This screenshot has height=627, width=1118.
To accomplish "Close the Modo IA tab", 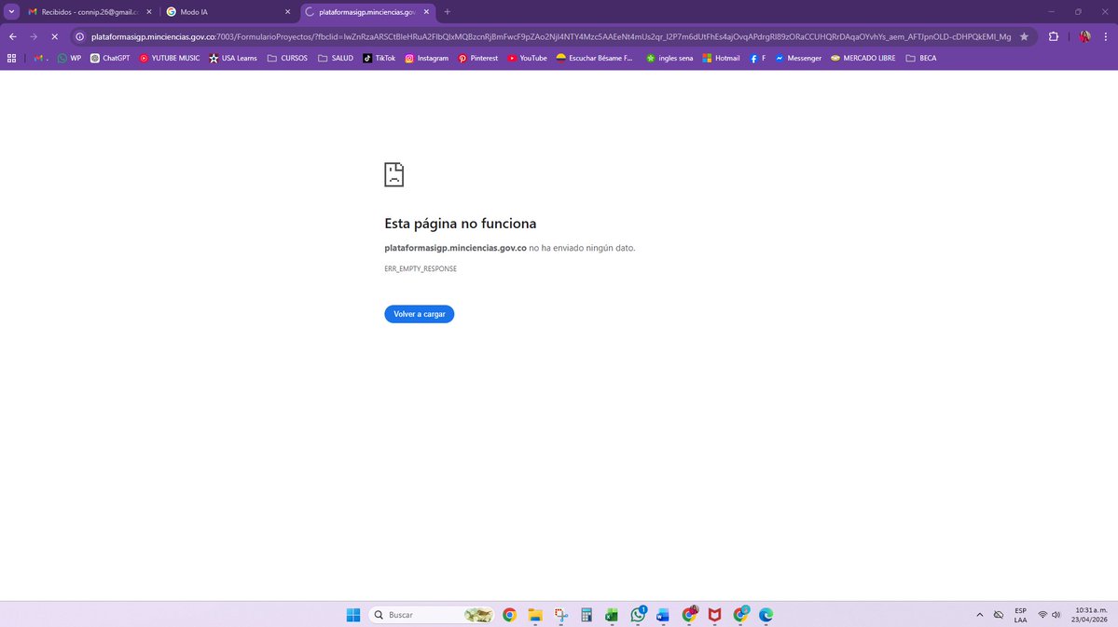I will tap(287, 12).
